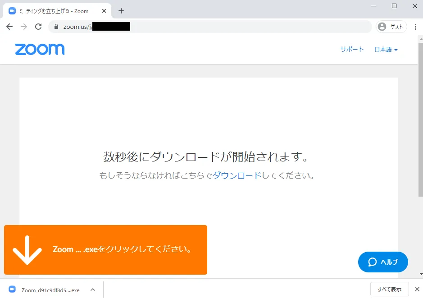Open the ヘルプ chat button

[383, 262]
